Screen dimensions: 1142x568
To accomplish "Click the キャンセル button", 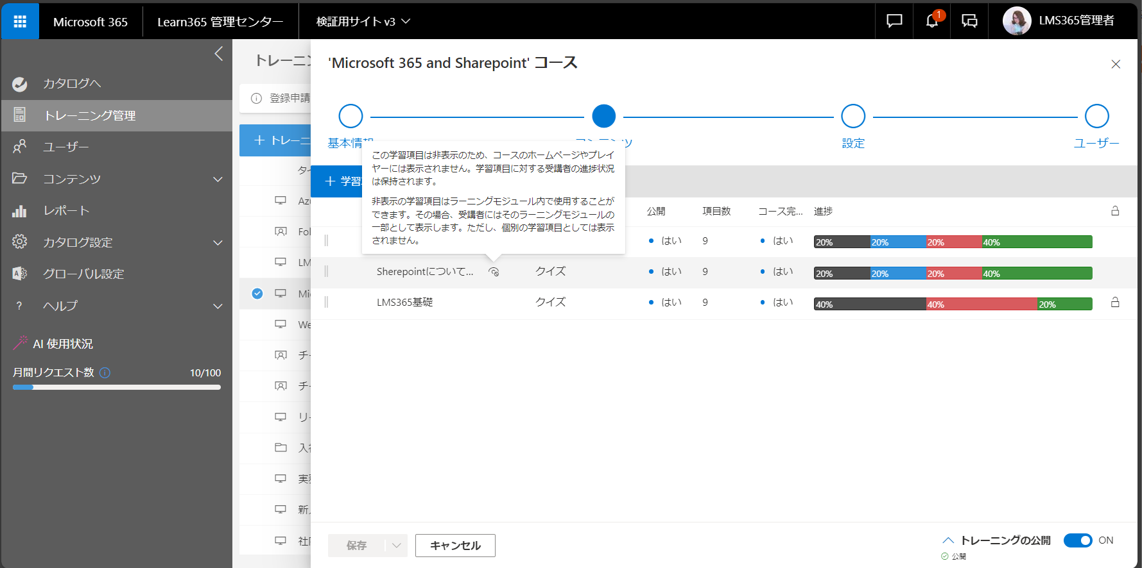I will pyautogui.click(x=455, y=546).
